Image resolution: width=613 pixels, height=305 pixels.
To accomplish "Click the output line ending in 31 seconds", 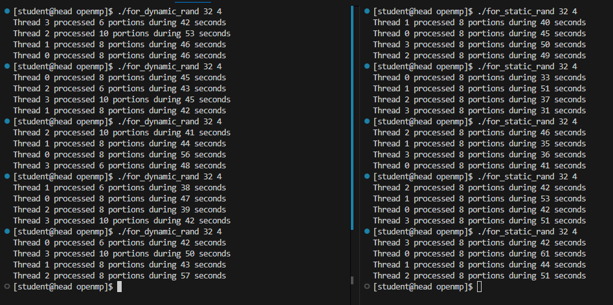I will (479, 111).
